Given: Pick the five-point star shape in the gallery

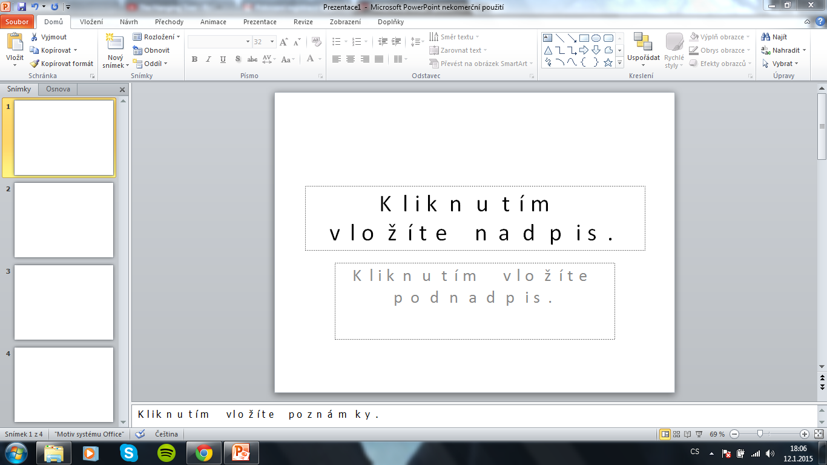Looking at the screenshot, I should [x=608, y=62].
